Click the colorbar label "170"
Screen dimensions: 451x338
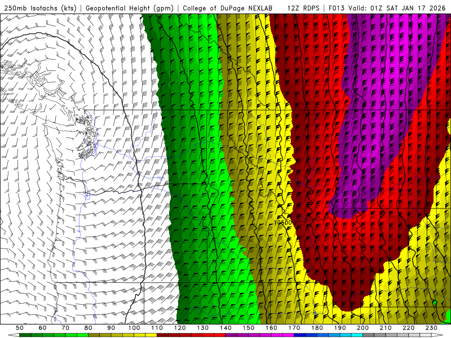tap(294, 328)
